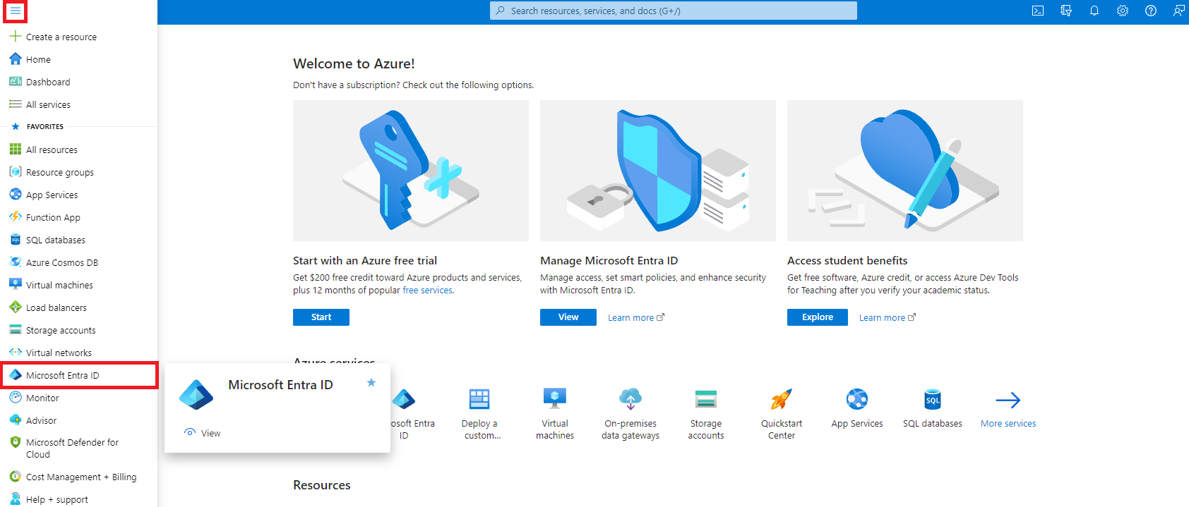The height and width of the screenshot is (507, 1189).
Task: Open the notifications bell
Action: pyautogui.click(x=1094, y=11)
